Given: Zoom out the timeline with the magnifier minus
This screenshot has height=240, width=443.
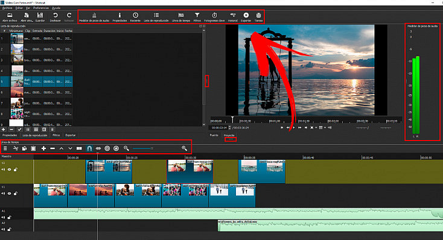Looking at the screenshot, I should point(126,148).
